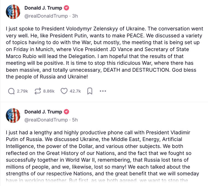
Task: Click the @realDonaldTrump handle on the 3h post
Action: coord(46,16)
